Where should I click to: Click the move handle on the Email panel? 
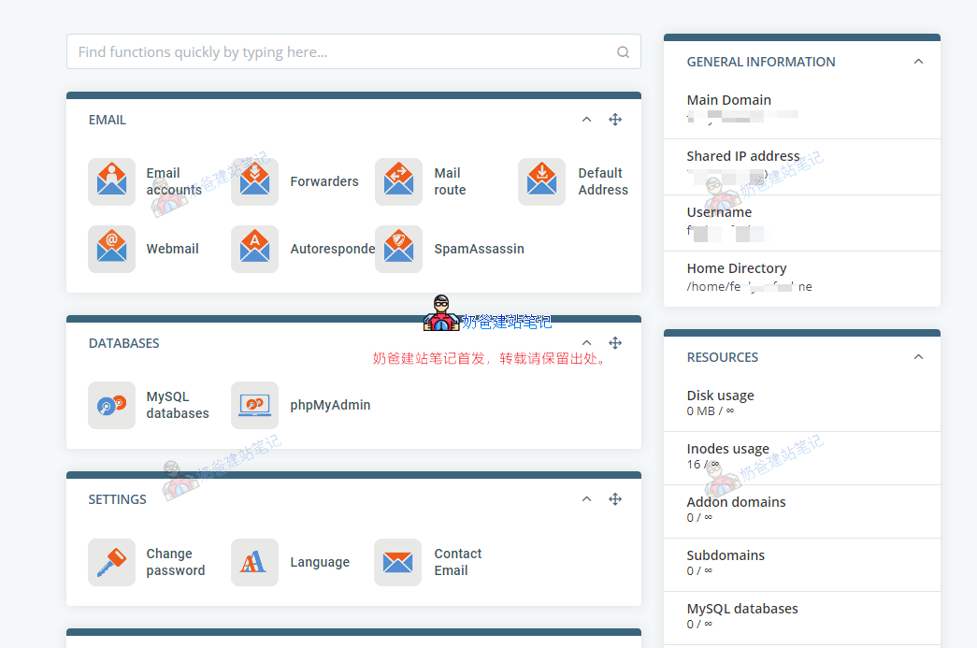coord(615,120)
